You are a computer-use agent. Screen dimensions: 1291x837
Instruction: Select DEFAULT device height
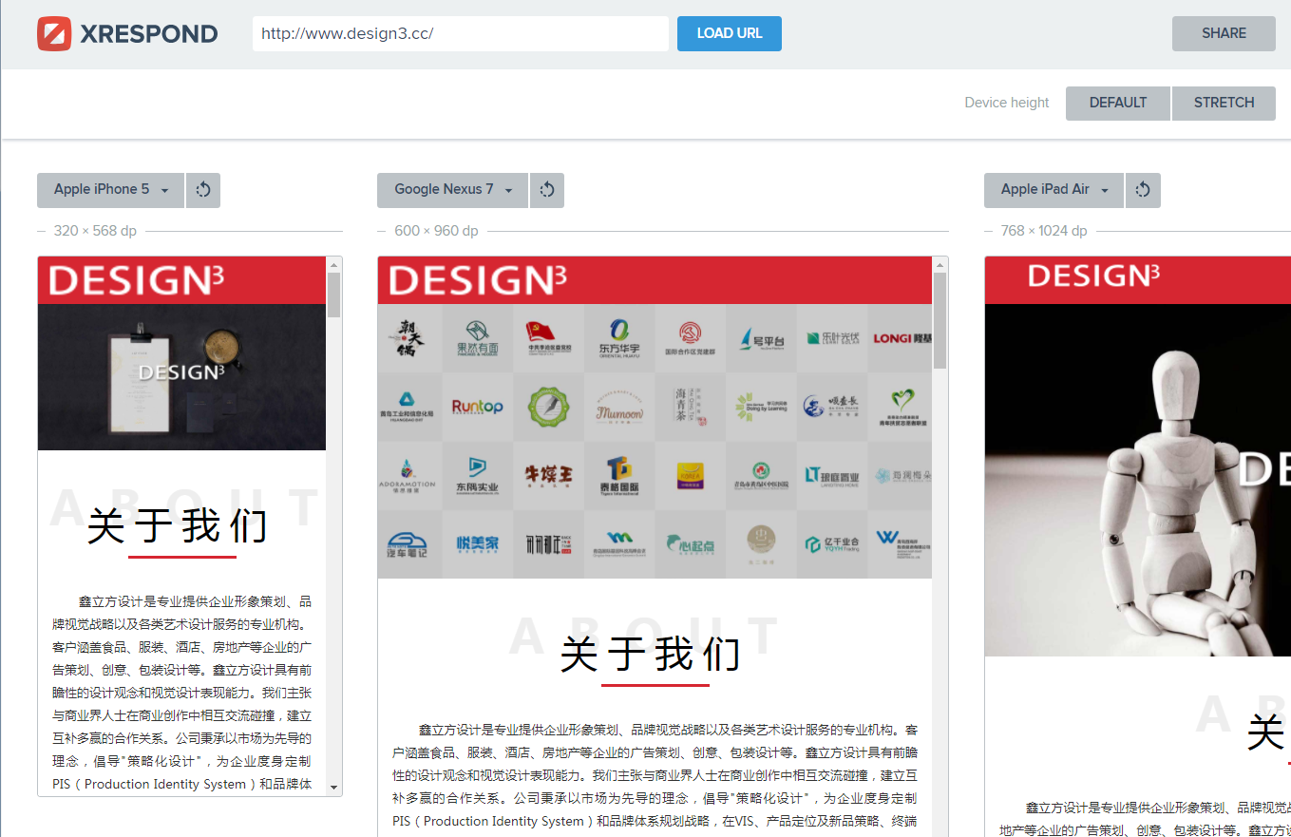1118,103
